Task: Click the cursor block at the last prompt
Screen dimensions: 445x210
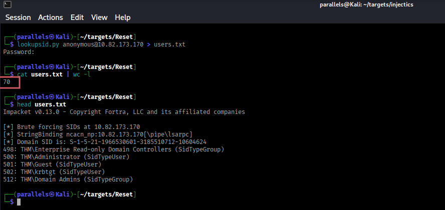Action: pos(19,201)
